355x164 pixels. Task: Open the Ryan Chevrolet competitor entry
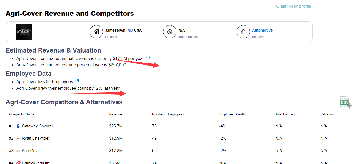(36, 138)
